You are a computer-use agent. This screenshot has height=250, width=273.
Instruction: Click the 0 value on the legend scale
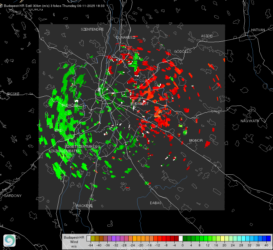coord(183,245)
